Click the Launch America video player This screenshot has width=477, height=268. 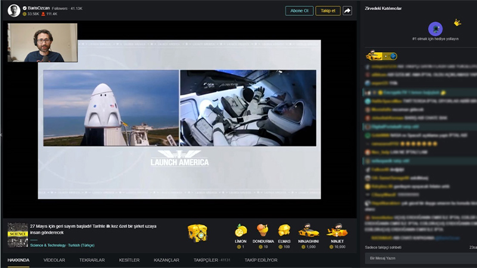(179, 120)
